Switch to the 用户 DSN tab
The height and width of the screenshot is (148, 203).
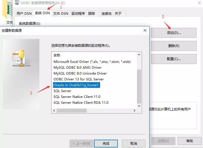24,13
